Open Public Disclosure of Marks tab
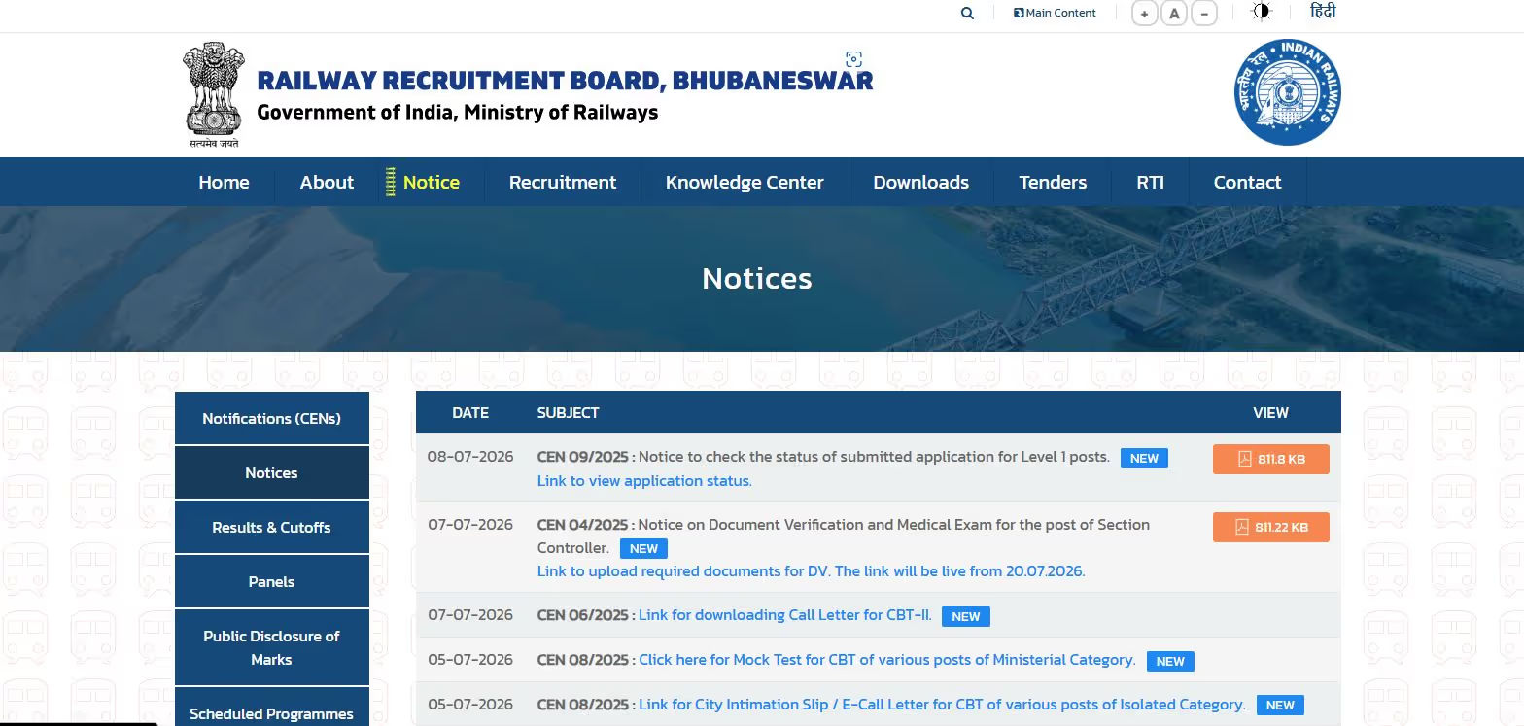Viewport: 1524px width, 726px height. point(272,647)
